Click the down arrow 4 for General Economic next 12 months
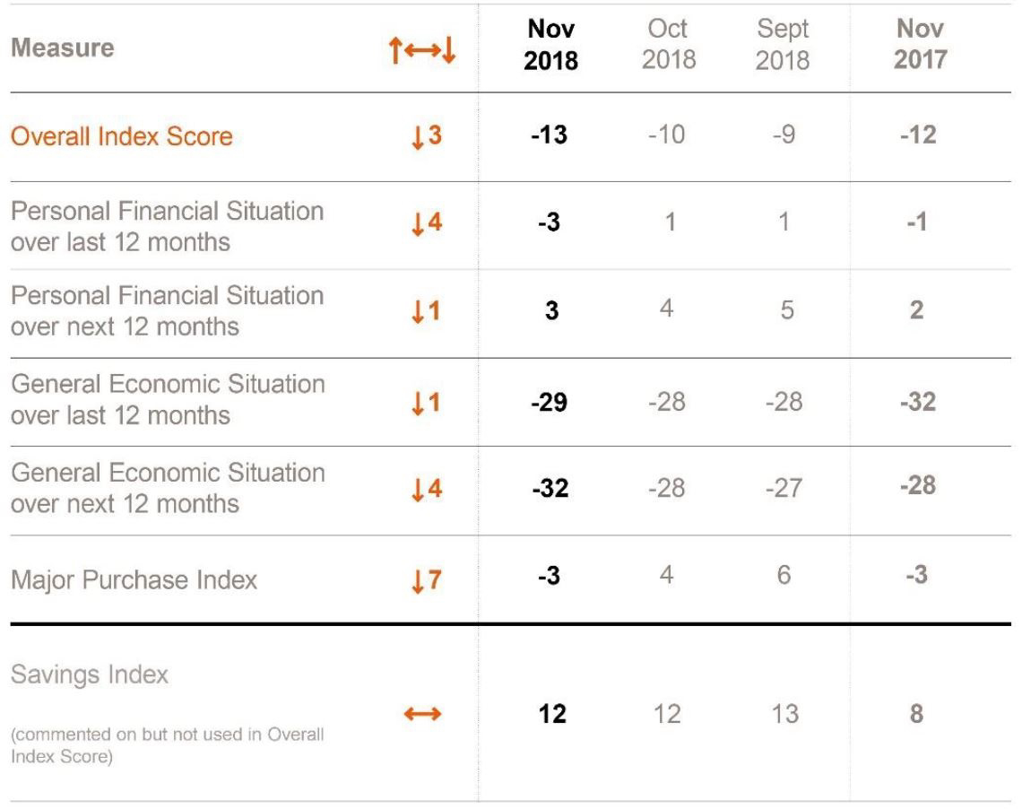Image resolution: width=1022 pixels, height=809 pixels. coord(427,489)
